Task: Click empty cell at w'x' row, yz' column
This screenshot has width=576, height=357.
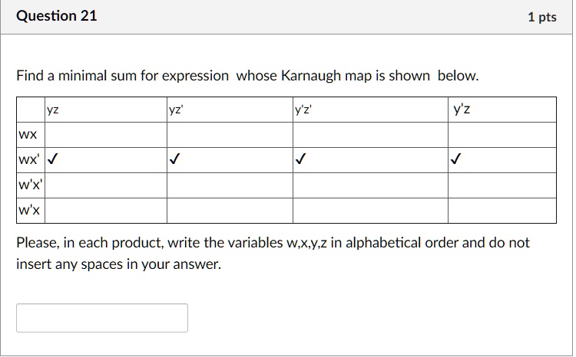Action: click(230, 185)
